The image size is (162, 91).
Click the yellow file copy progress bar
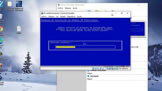pyautogui.click(x=66, y=47)
